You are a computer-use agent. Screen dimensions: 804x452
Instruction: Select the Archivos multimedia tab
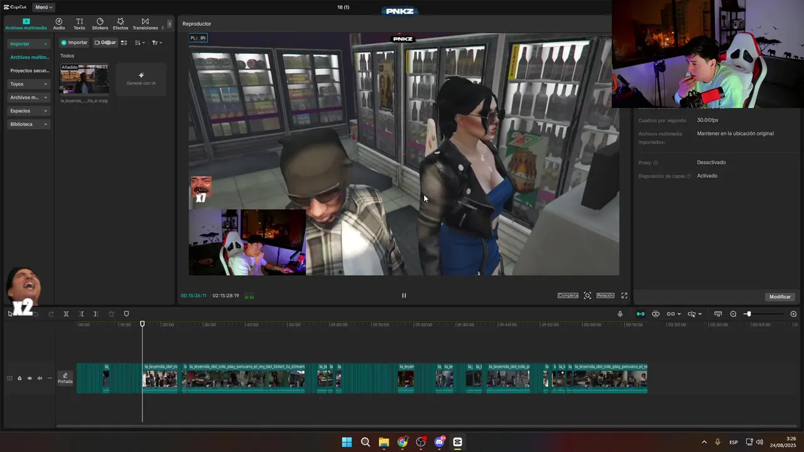click(x=26, y=24)
